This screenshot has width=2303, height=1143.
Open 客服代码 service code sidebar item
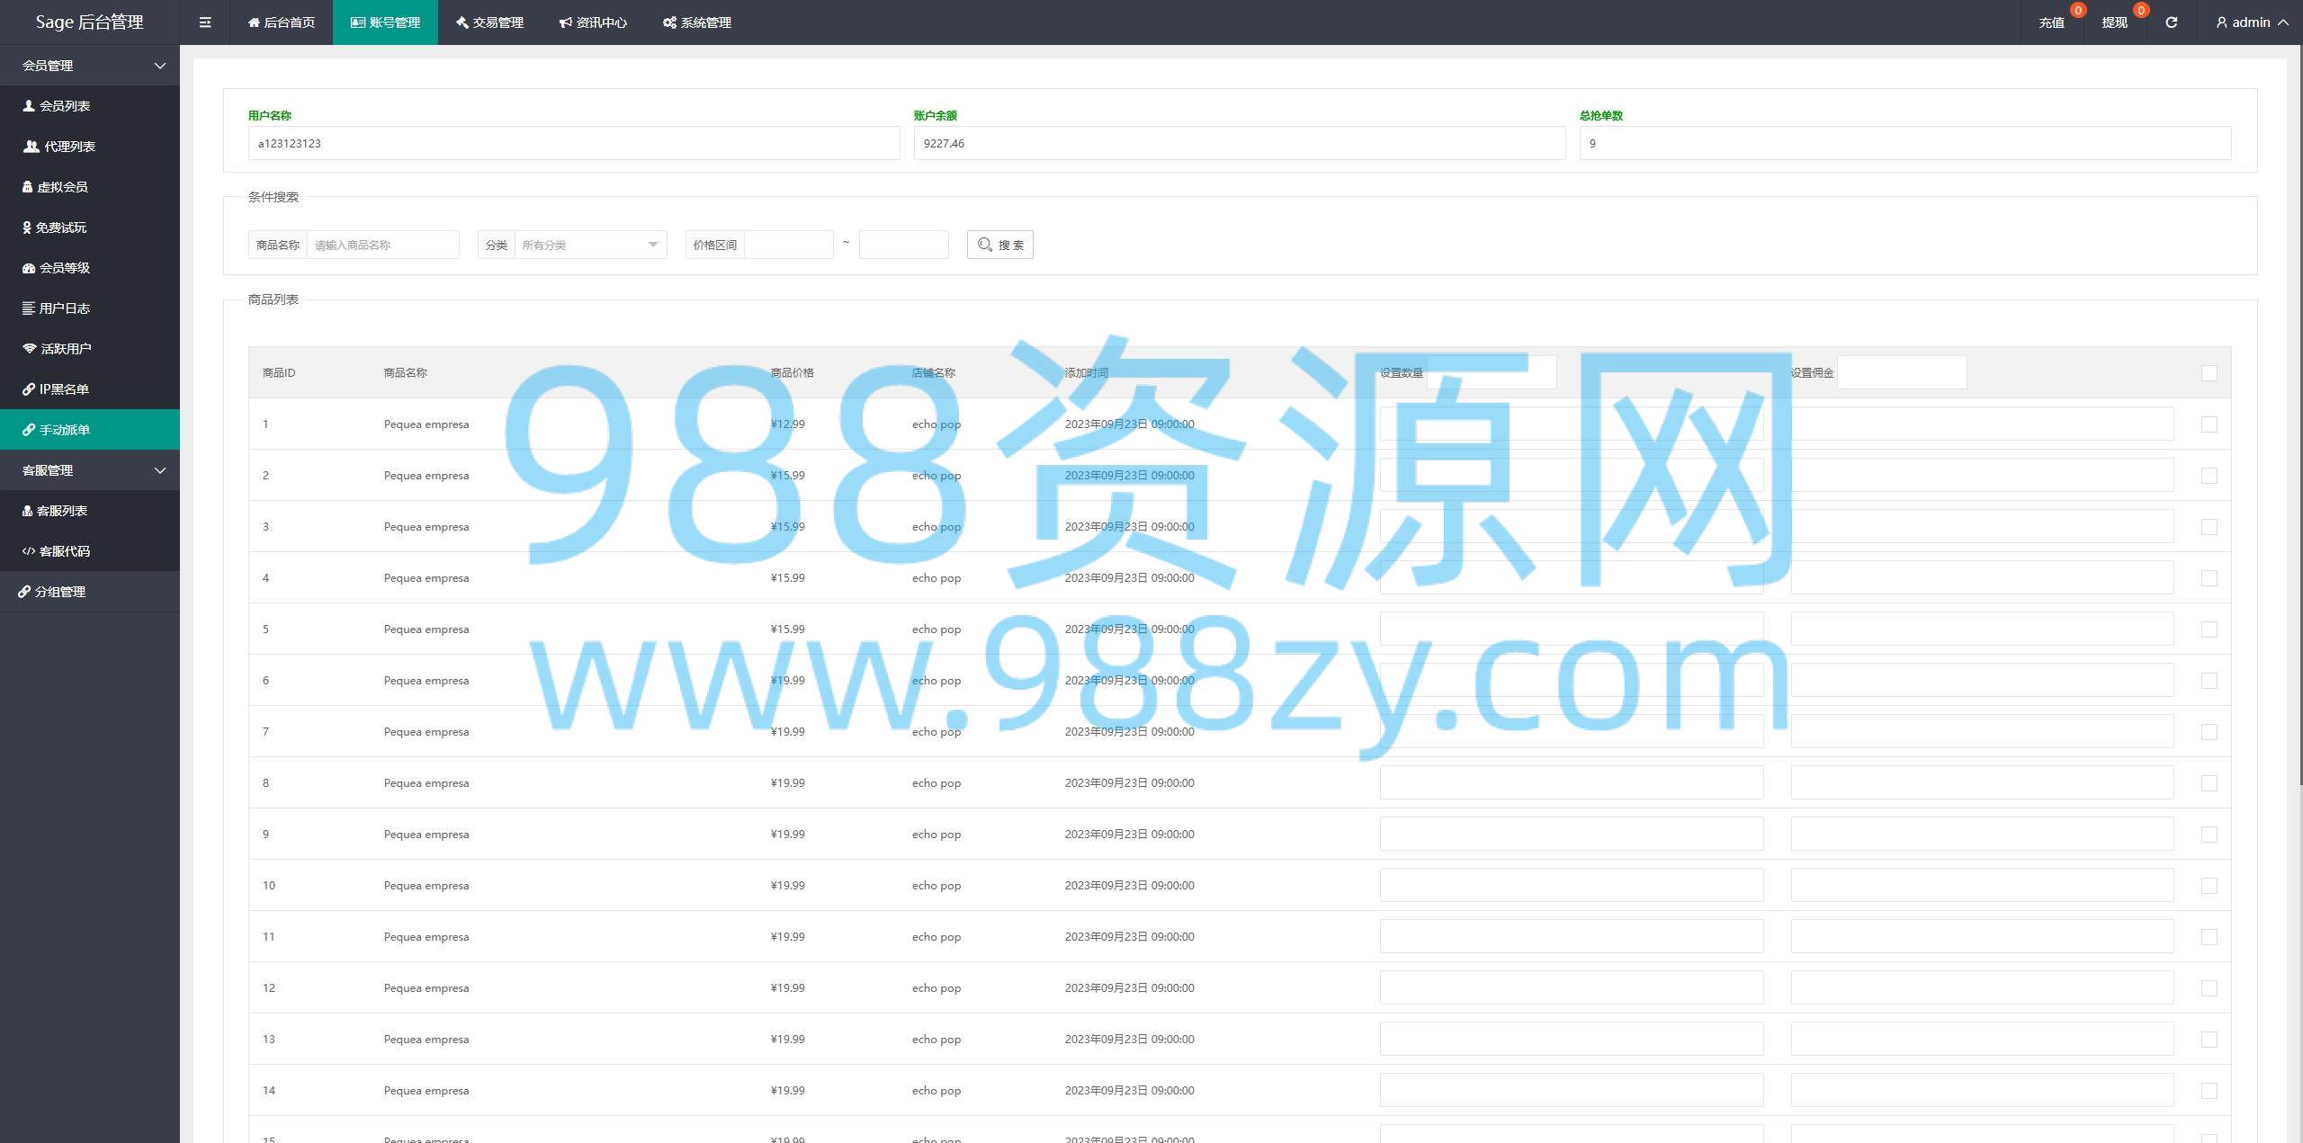[x=64, y=551]
